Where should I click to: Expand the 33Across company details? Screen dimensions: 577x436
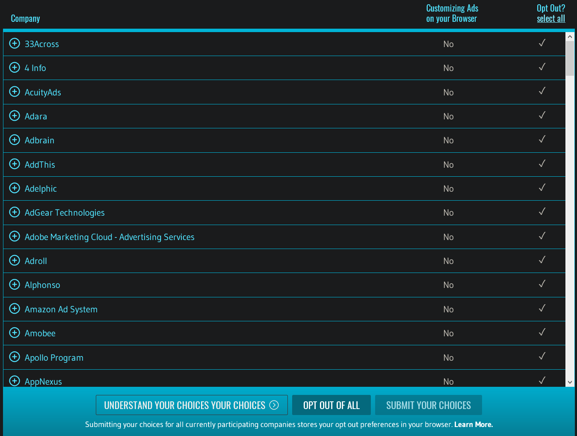(x=15, y=44)
